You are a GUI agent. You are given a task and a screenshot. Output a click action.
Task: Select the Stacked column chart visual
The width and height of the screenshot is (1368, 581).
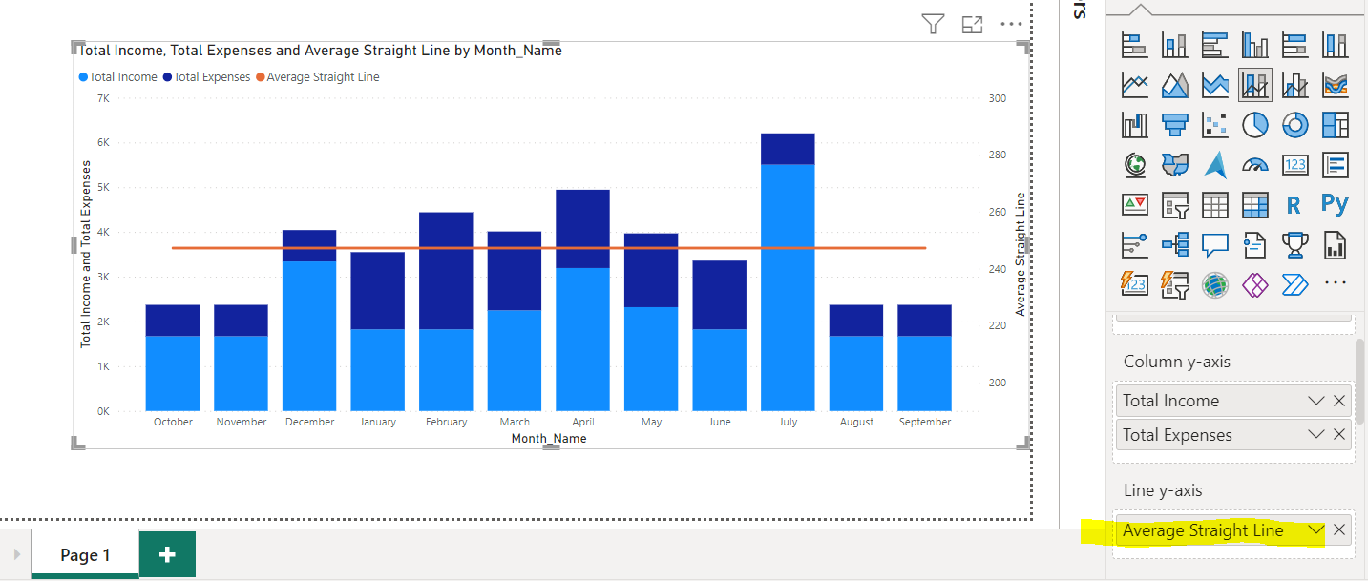pyautogui.click(x=1174, y=45)
